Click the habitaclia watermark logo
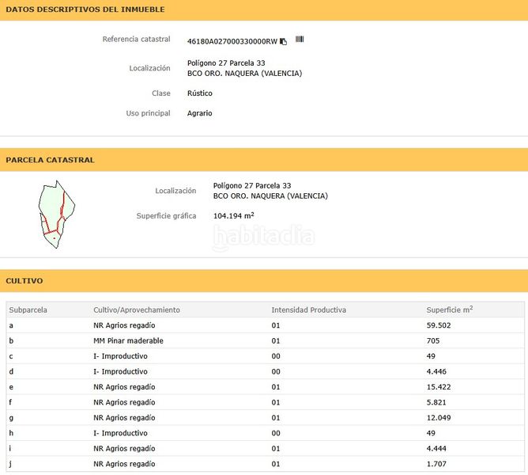Screen dimensions: 528x475 pyautogui.click(x=264, y=237)
